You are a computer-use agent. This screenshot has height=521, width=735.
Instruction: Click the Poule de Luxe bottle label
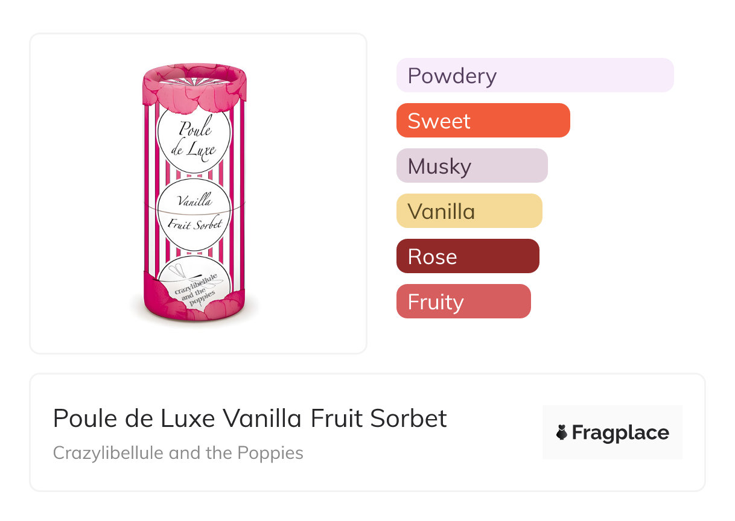(194, 139)
